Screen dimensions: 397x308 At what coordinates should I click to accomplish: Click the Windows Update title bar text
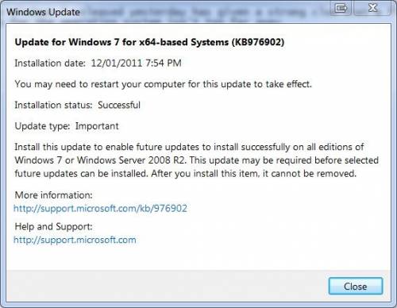point(43,12)
